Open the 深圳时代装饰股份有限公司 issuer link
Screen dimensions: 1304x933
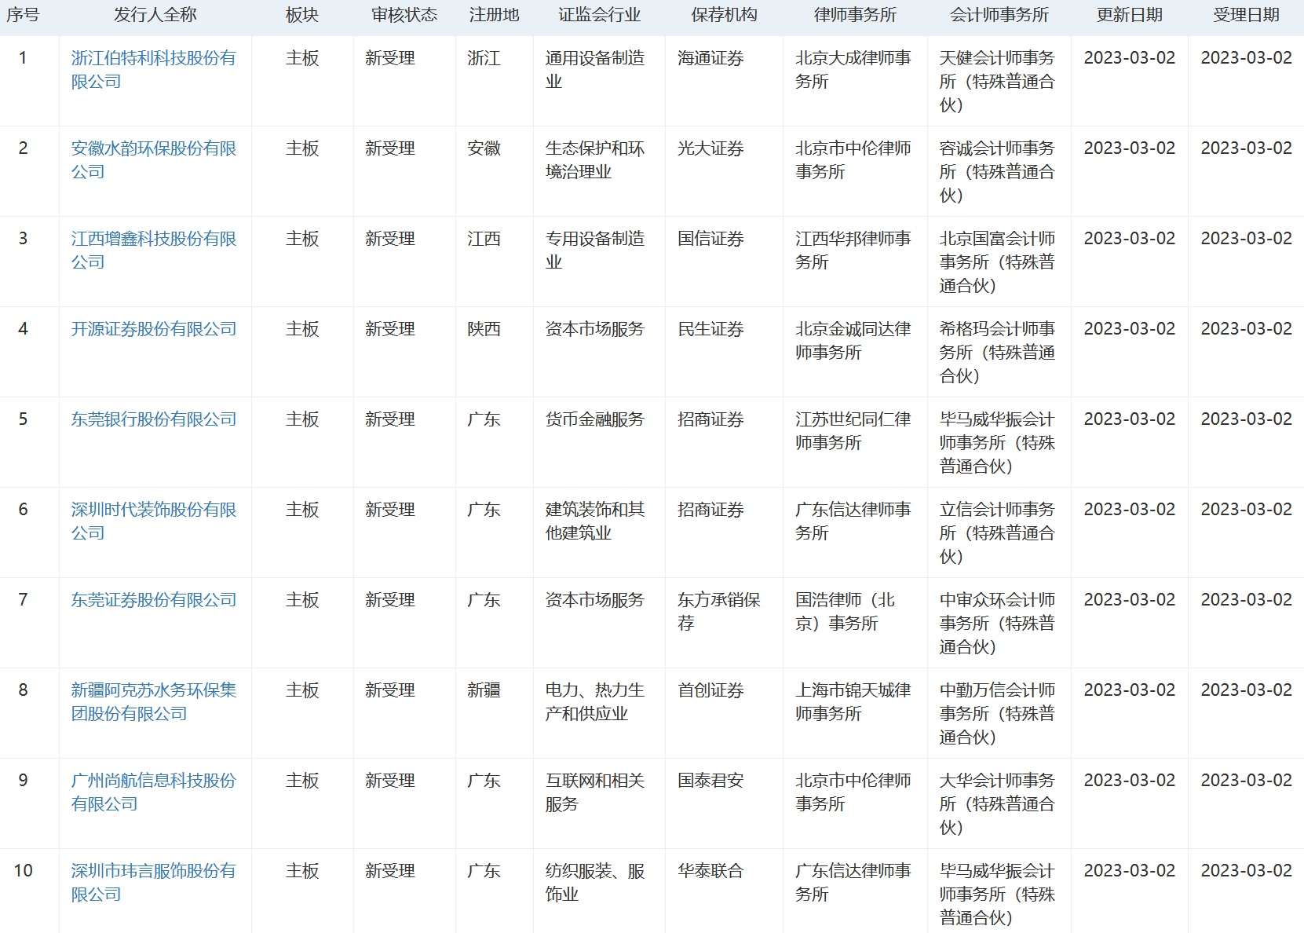coord(153,521)
